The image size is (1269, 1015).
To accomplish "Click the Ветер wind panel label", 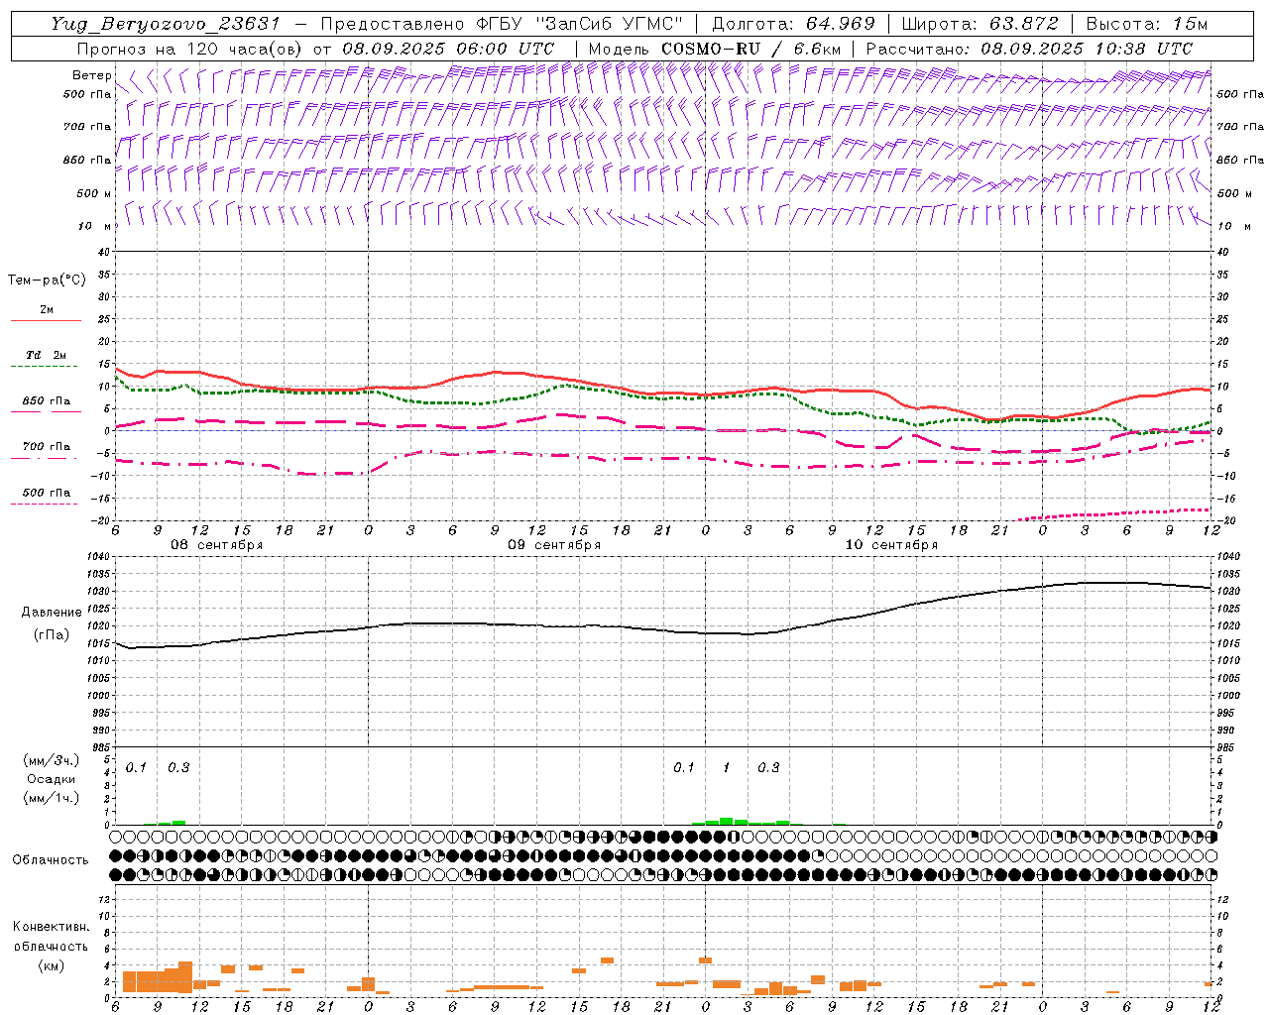I will tap(91, 75).
